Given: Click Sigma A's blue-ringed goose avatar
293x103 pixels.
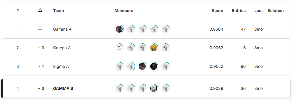Looking at the screenshot, I should click(131, 66).
